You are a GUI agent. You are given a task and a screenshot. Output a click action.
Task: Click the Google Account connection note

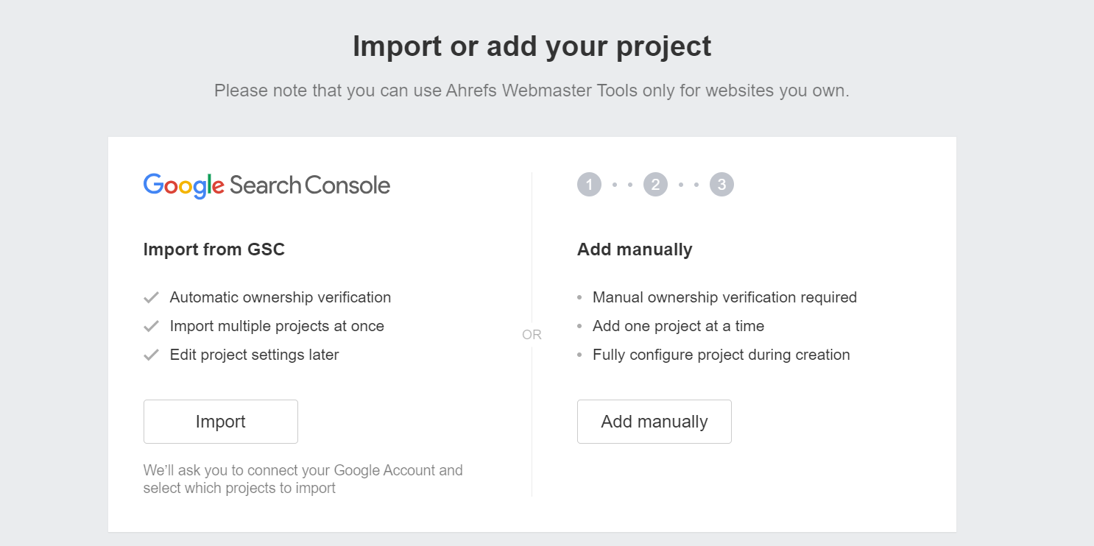point(303,478)
